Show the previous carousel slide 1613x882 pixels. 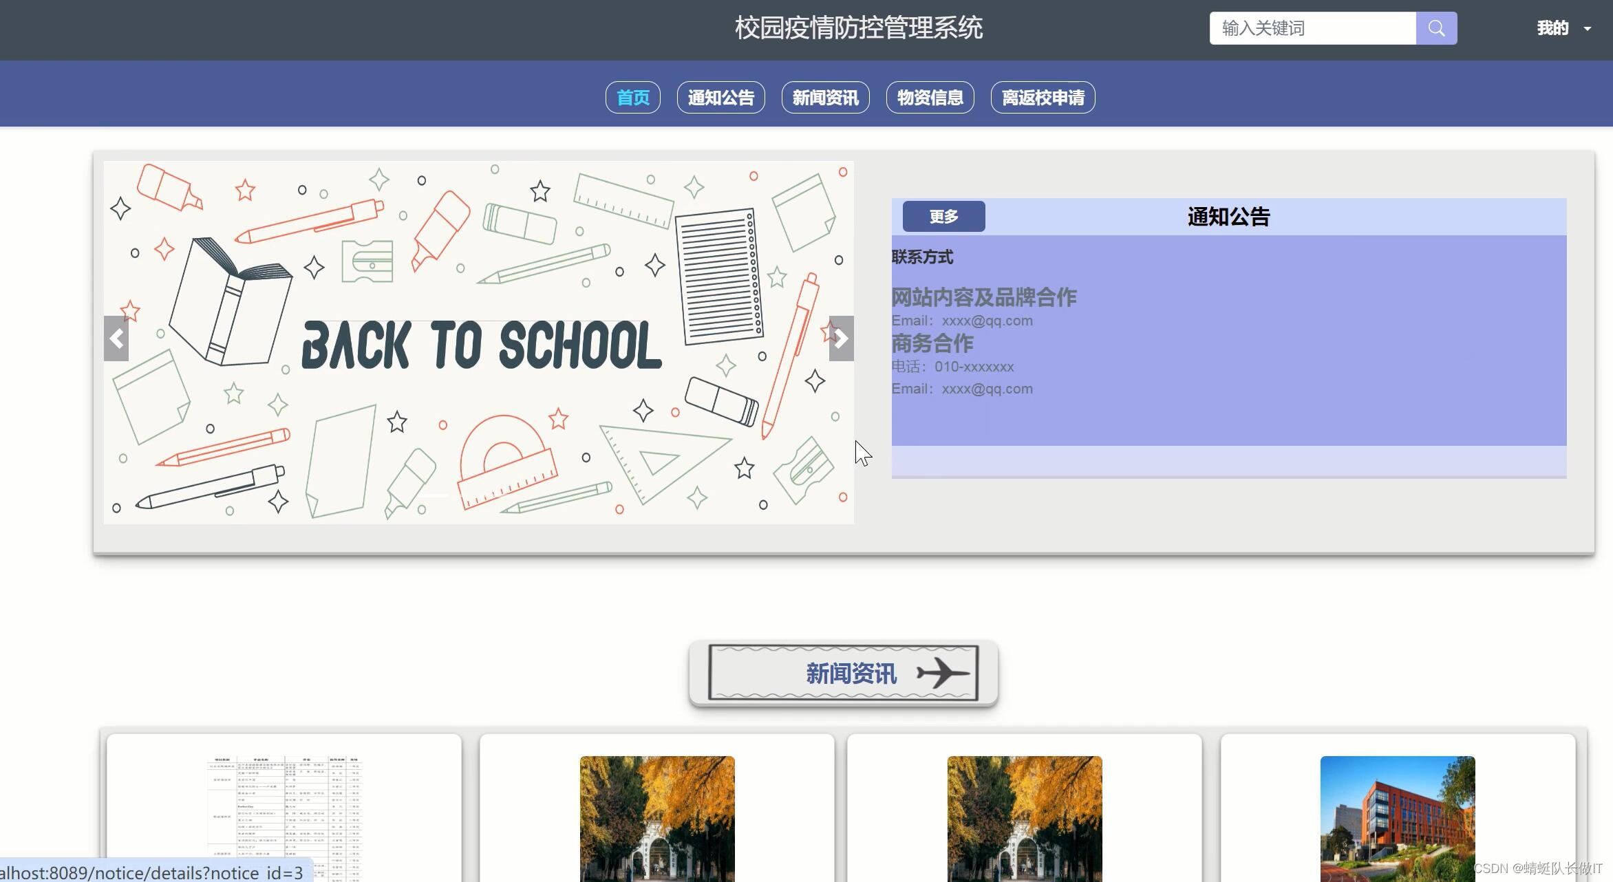click(116, 338)
